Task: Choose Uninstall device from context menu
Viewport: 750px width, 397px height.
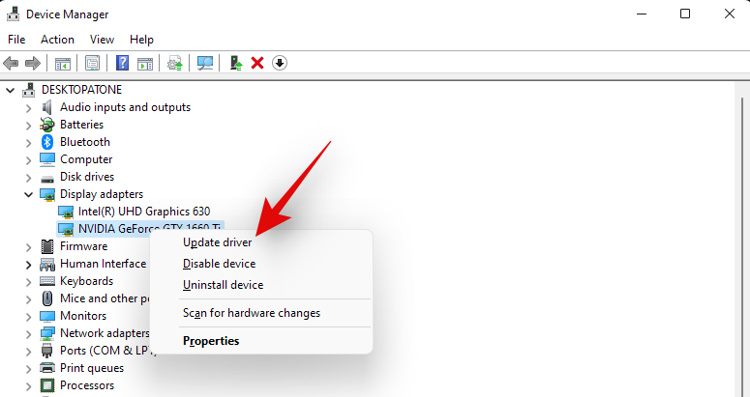Action: click(261, 285)
